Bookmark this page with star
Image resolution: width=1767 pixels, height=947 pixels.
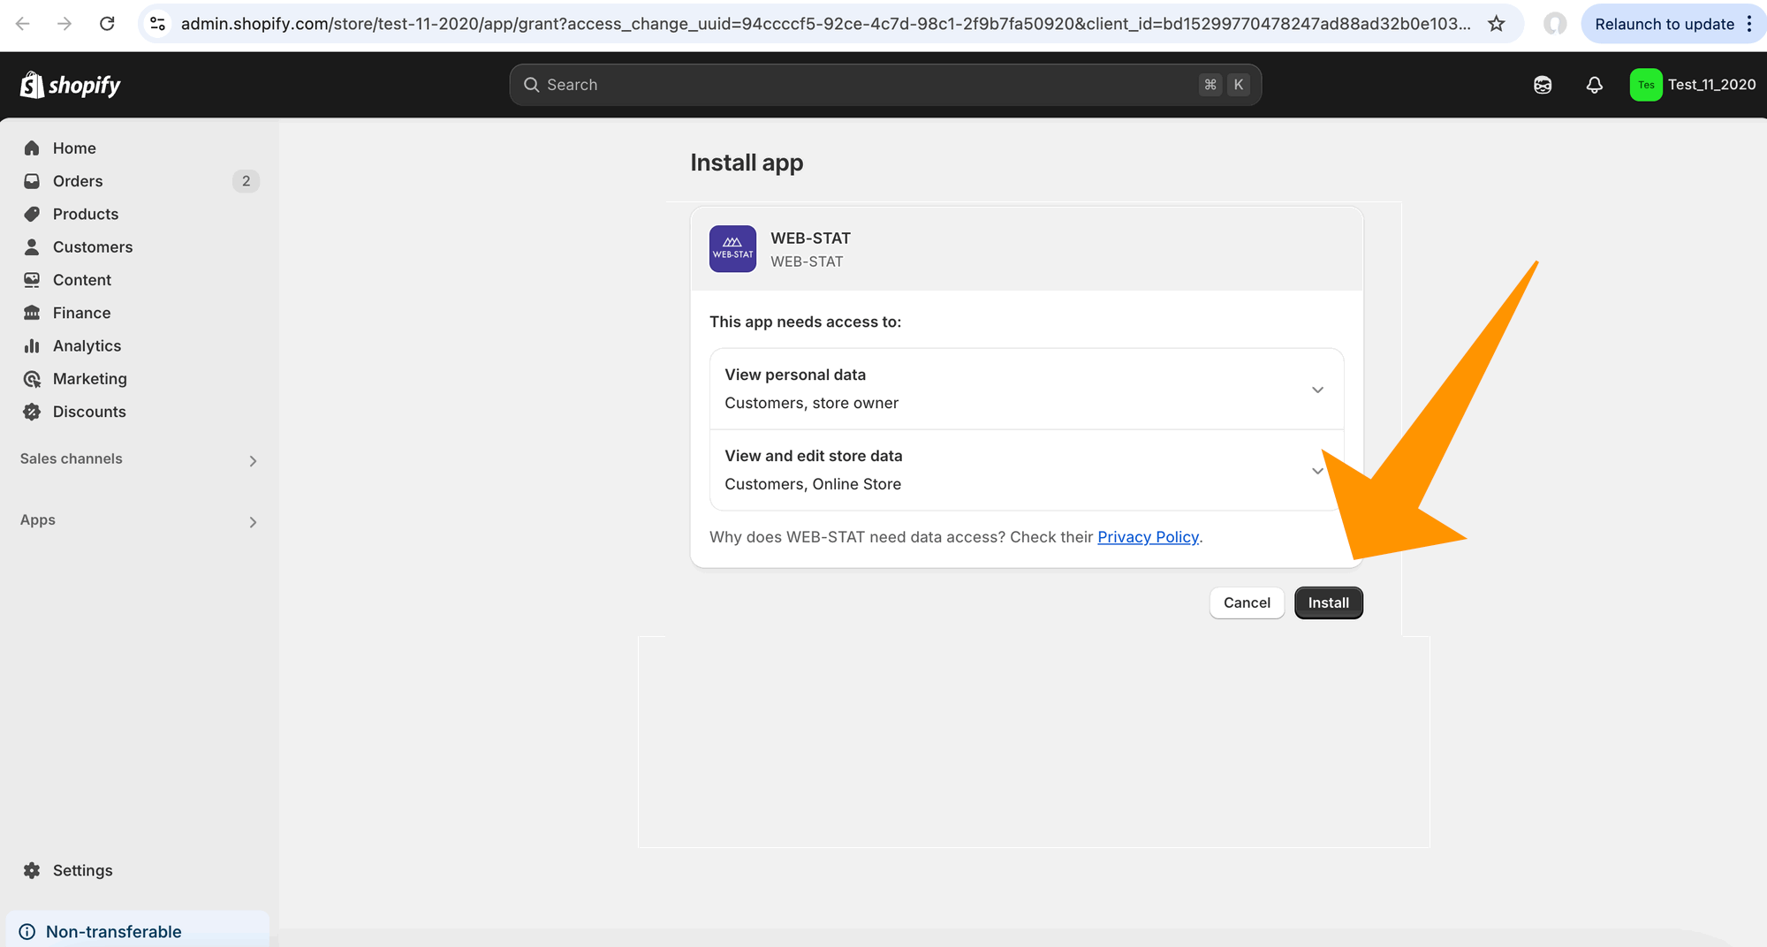pyautogui.click(x=1496, y=24)
